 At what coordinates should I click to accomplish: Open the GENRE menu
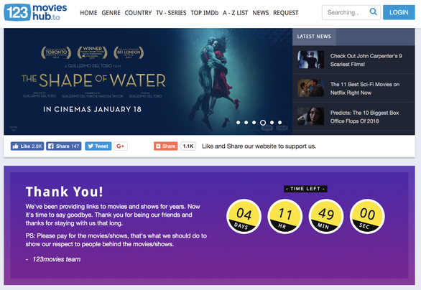(111, 13)
